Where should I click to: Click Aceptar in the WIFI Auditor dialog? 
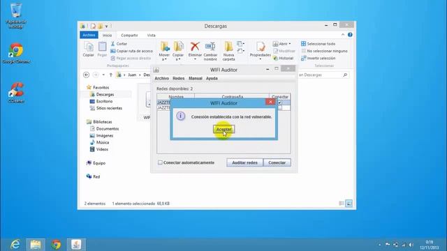[223, 130]
